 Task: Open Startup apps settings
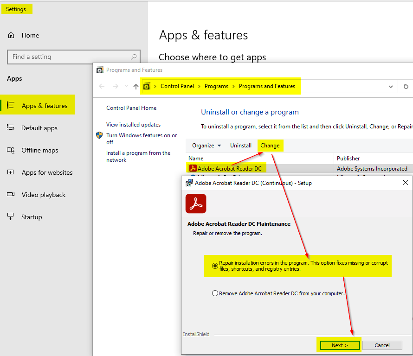tap(32, 217)
